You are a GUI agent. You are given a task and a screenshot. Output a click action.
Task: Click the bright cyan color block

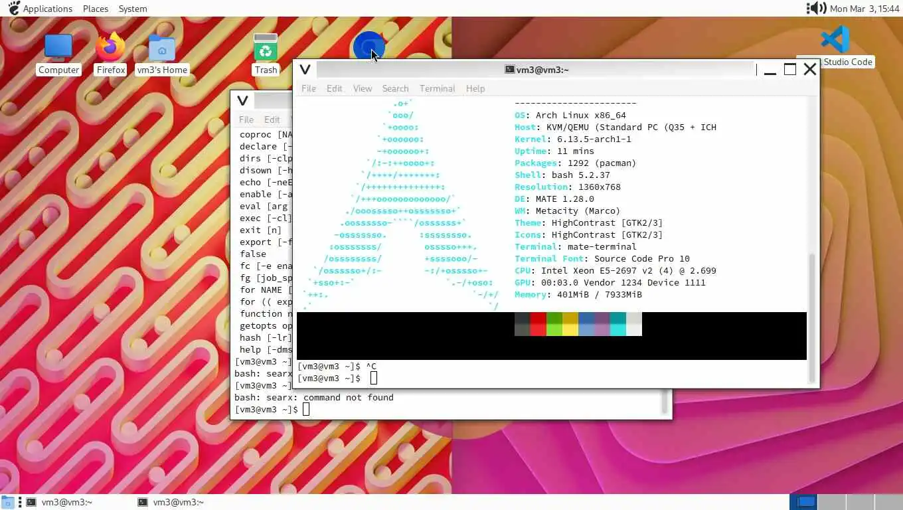(x=617, y=330)
